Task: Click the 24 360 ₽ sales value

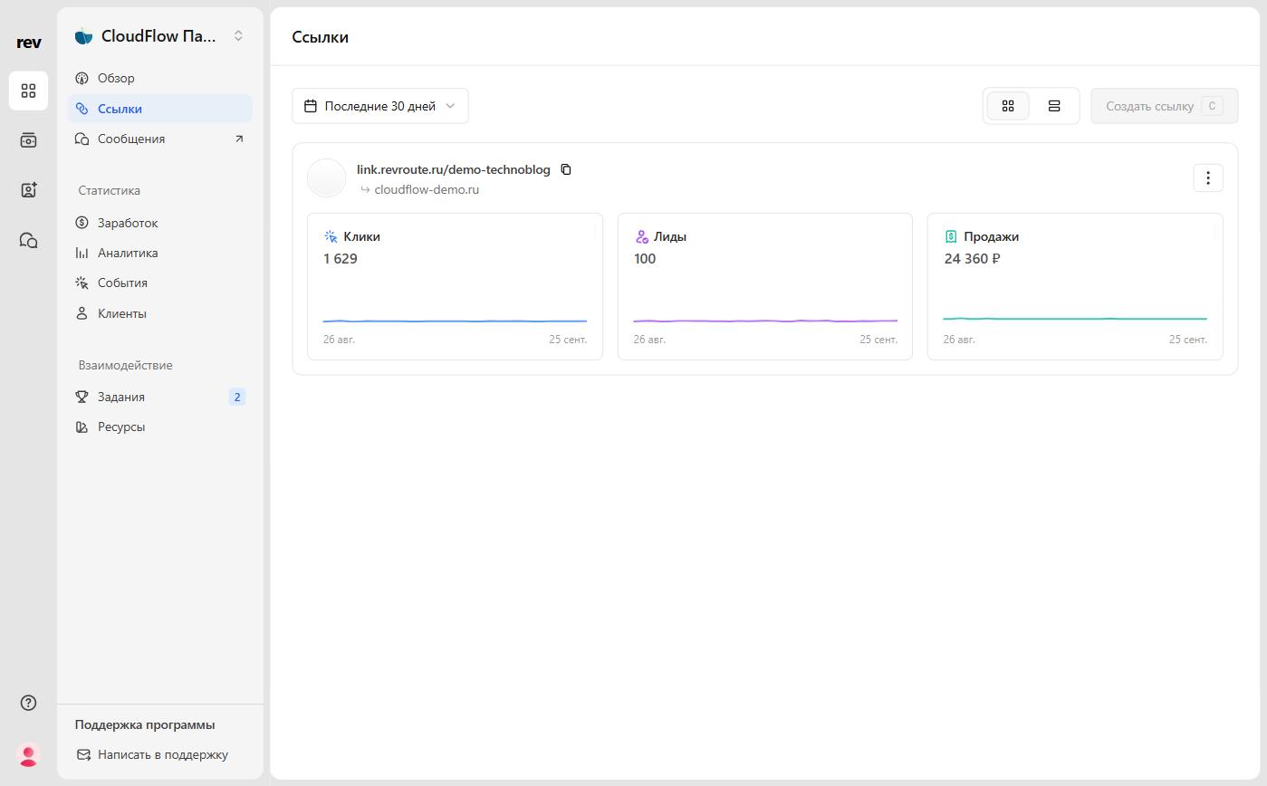Action: (x=972, y=258)
